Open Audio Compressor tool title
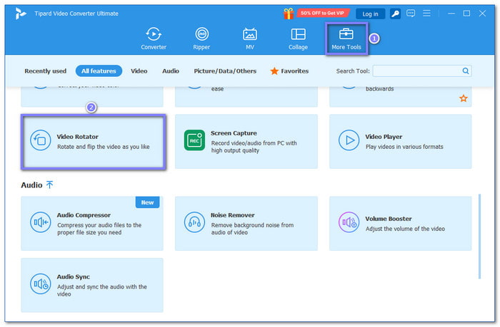This screenshot has height=327, width=500. click(84, 215)
